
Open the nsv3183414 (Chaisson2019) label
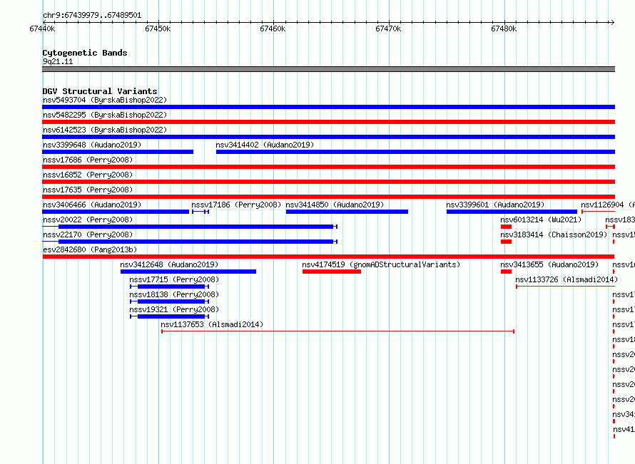click(x=554, y=234)
